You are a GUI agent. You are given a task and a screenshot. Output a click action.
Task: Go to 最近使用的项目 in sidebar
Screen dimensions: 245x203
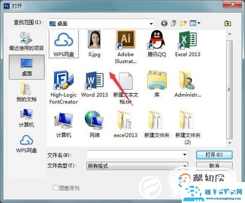click(26, 41)
